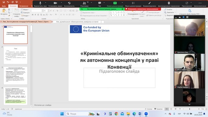Stop sharing with red button
Viewport: 208px width, 117px height.
[143, 9]
